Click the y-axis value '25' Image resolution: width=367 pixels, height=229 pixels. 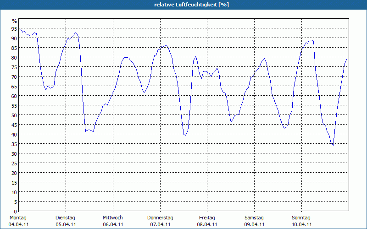pos(14,164)
